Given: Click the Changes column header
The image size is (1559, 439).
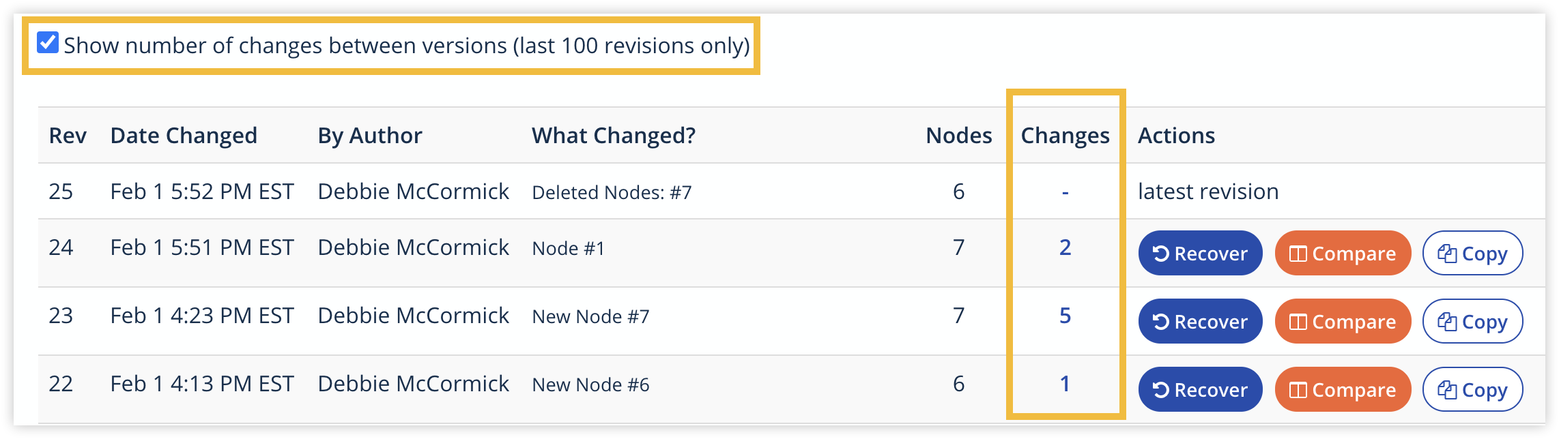Looking at the screenshot, I should pos(1065,135).
